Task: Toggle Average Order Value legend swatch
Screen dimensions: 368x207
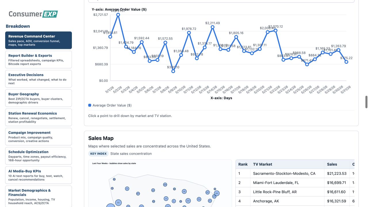Action: [x=90, y=105]
